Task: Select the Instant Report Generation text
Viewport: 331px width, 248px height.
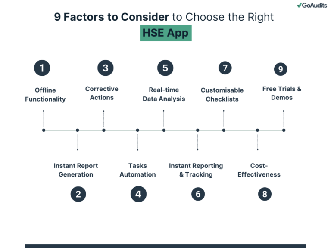Action: pyautogui.click(x=76, y=170)
